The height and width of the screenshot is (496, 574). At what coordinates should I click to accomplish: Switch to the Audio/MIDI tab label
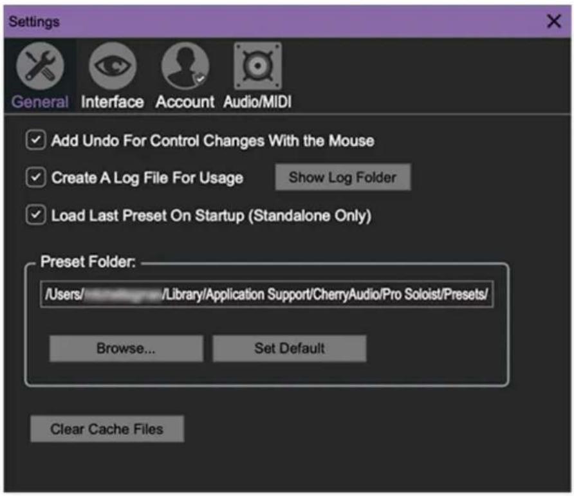(257, 102)
